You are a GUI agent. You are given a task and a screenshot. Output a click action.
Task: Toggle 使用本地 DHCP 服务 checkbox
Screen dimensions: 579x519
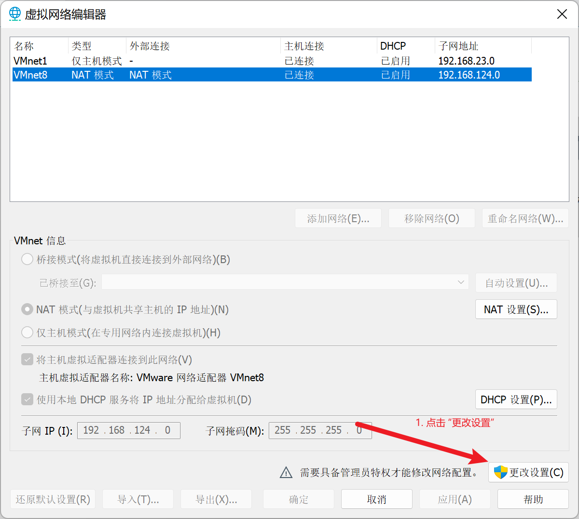[x=28, y=399]
